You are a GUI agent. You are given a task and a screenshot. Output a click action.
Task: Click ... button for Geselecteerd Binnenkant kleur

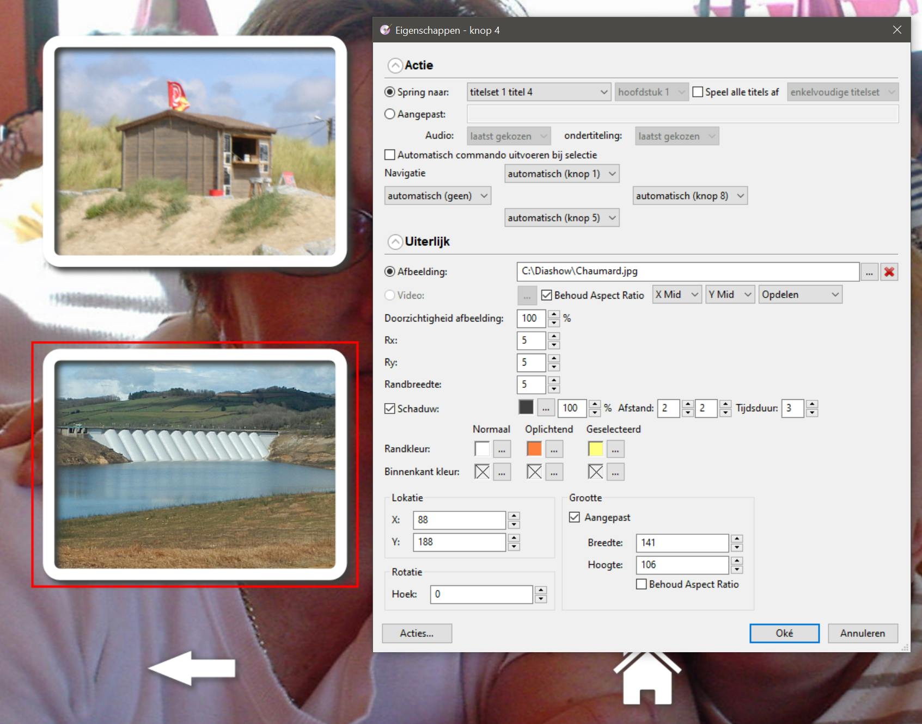pos(615,472)
